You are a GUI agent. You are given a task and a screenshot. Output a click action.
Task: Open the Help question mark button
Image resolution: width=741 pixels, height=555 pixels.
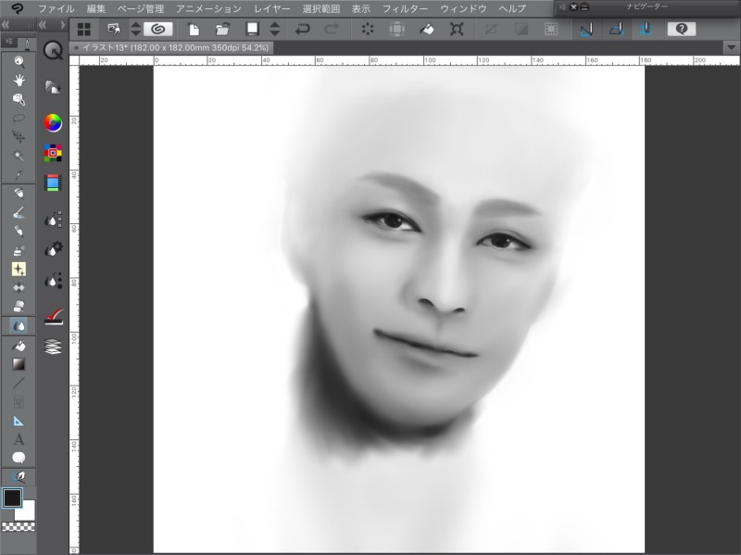tap(682, 30)
